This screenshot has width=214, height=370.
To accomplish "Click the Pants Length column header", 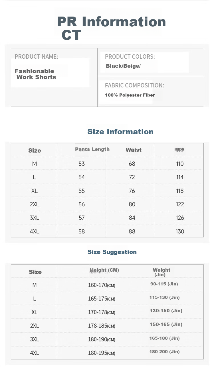I will click(x=92, y=149).
